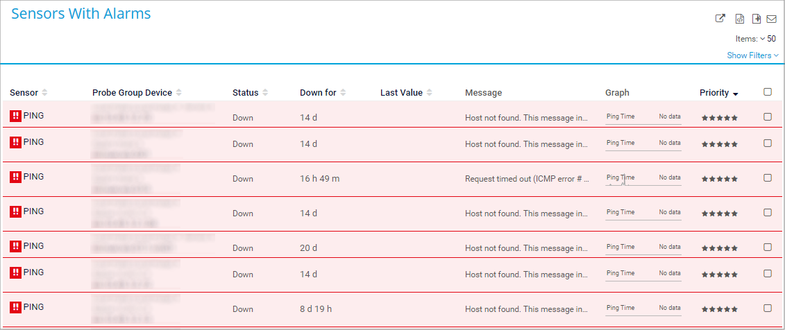785x330 pixels.
Task: Click the Request timed out message
Action: coord(527,179)
